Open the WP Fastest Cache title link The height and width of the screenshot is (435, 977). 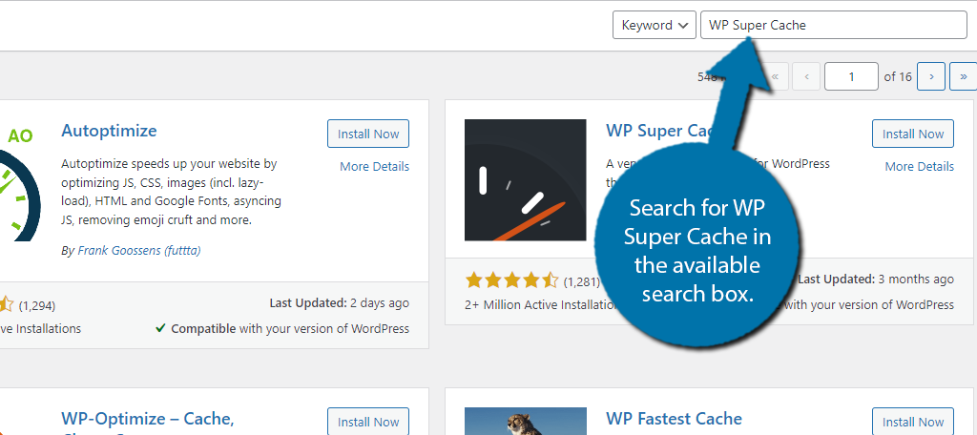(675, 418)
